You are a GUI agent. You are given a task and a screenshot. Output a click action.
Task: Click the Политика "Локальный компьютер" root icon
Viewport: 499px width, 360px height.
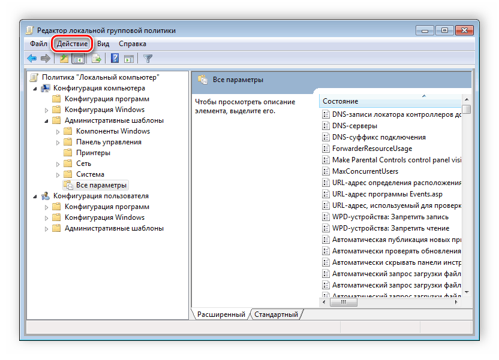coord(34,77)
